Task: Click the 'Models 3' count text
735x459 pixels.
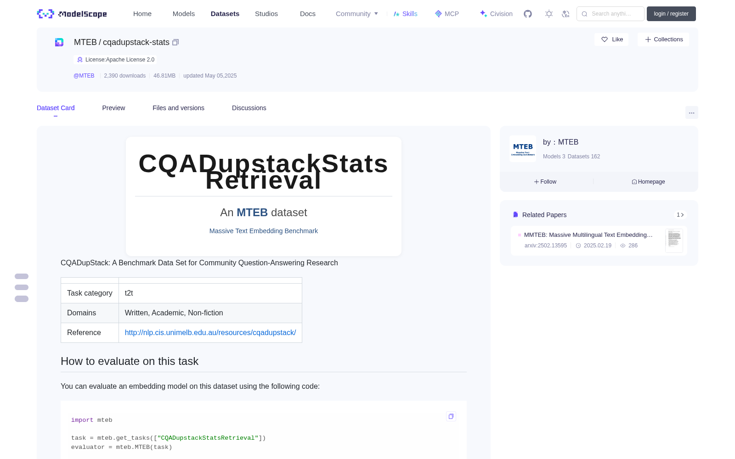Action: [554, 157]
